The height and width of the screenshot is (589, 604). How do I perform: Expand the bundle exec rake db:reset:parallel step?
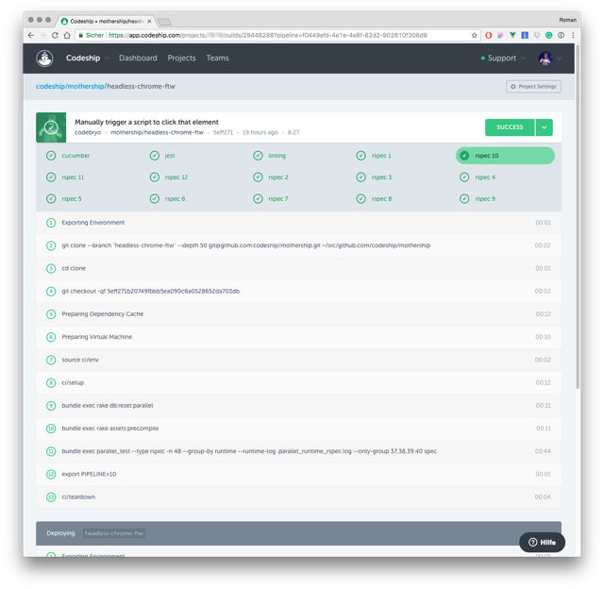(x=298, y=405)
